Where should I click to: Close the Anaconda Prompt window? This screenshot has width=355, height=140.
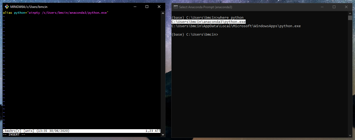[x=346, y=7]
